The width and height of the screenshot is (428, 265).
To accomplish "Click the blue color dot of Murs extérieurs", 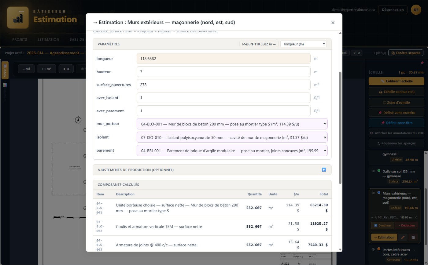I will pyautogui.click(x=379, y=193).
